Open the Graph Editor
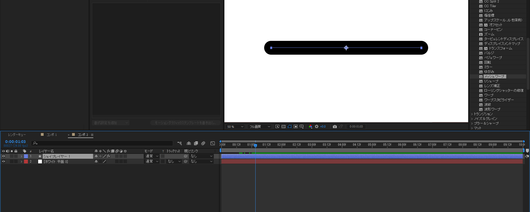 coord(213,143)
